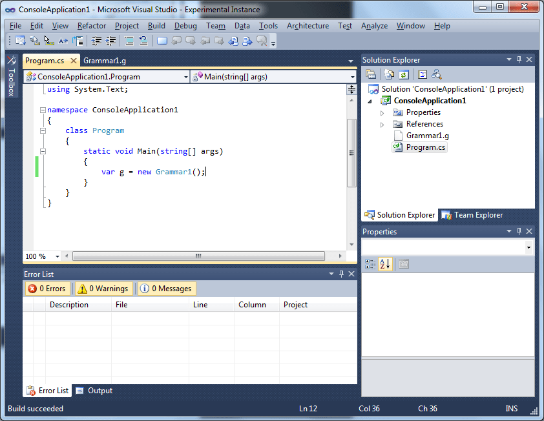The image size is (544, 421).
Task: Sort Error List by Line column
Action: pos(212,305)
